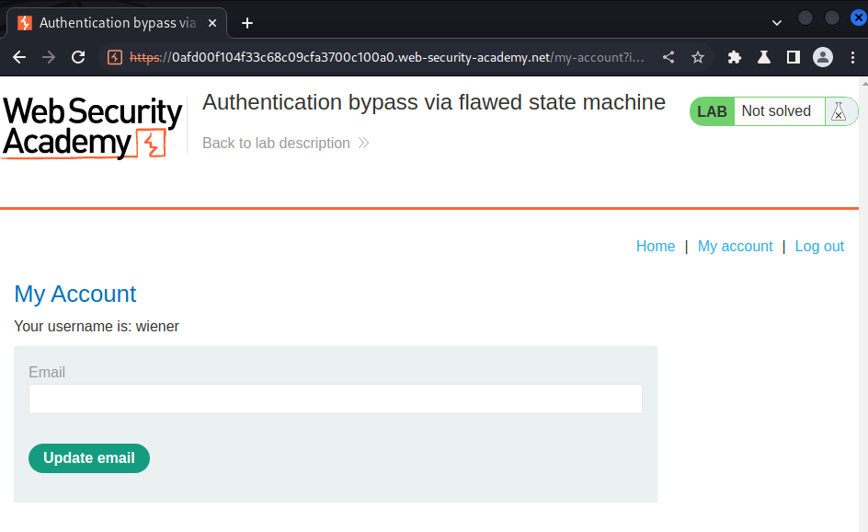Click the Web Security Academy logo
The height and width of the screenshot is (532, 868).
click(x=93, y=127)
